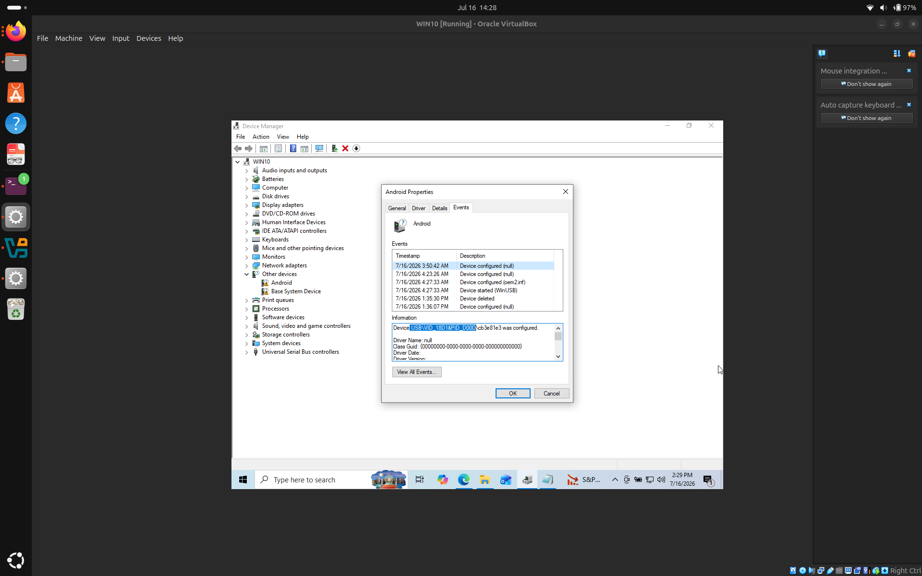Expand the Processors category
This screenshot has height=576, width=922.
pyautogui.click(x=247, y=309)
